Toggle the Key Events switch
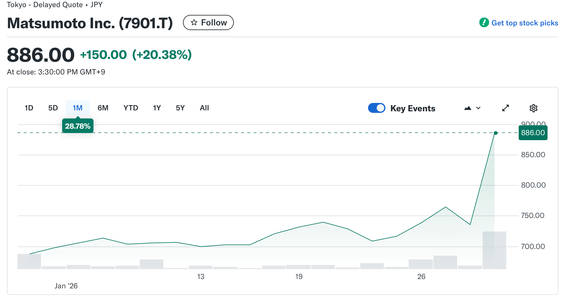The height and width of the screenshot is (302, 564). click(x=376, y=108)
